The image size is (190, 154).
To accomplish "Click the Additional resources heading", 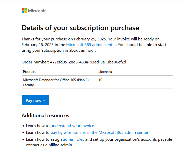I will (x=45, y=115).
